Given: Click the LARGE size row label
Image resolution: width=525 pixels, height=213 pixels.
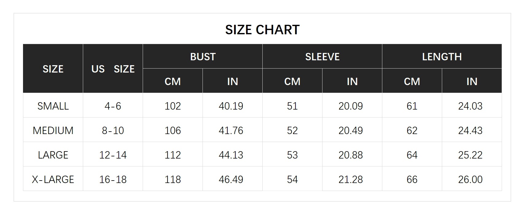Looking at the screenshot, I should [x=53, y=155].
